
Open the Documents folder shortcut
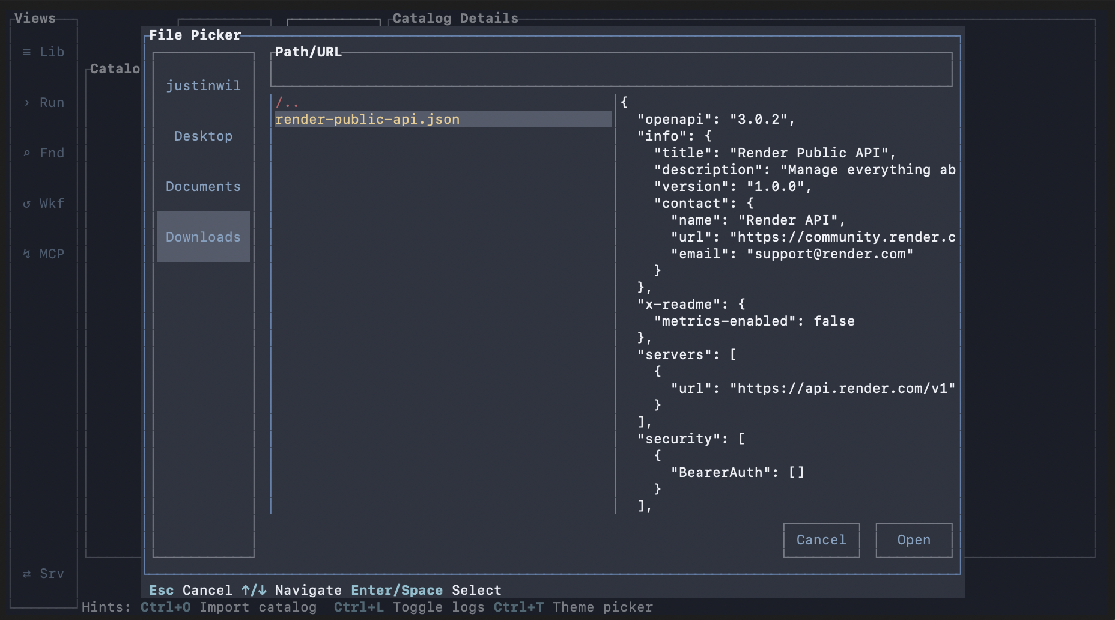coord(203,186)
